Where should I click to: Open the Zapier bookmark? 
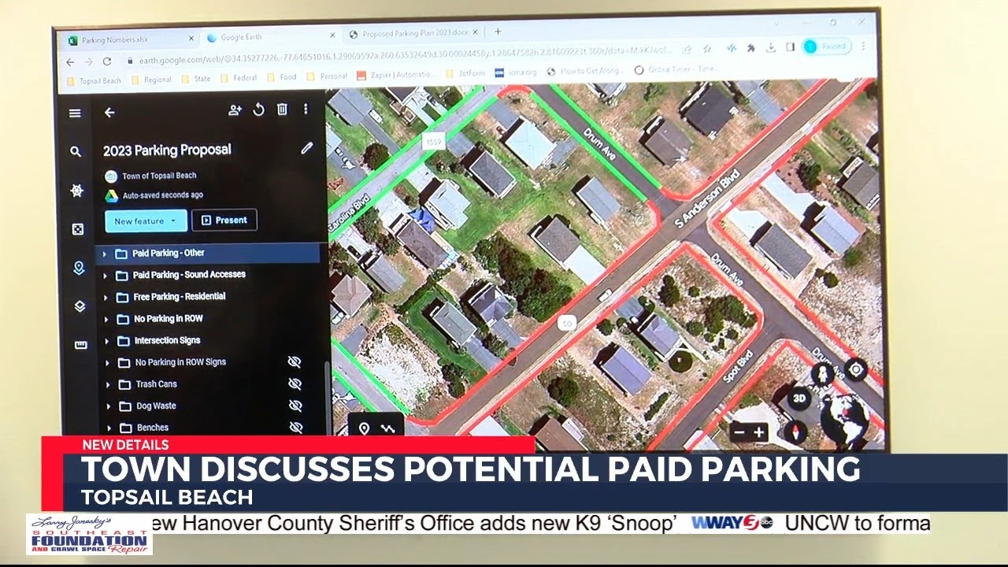(394, 75)
